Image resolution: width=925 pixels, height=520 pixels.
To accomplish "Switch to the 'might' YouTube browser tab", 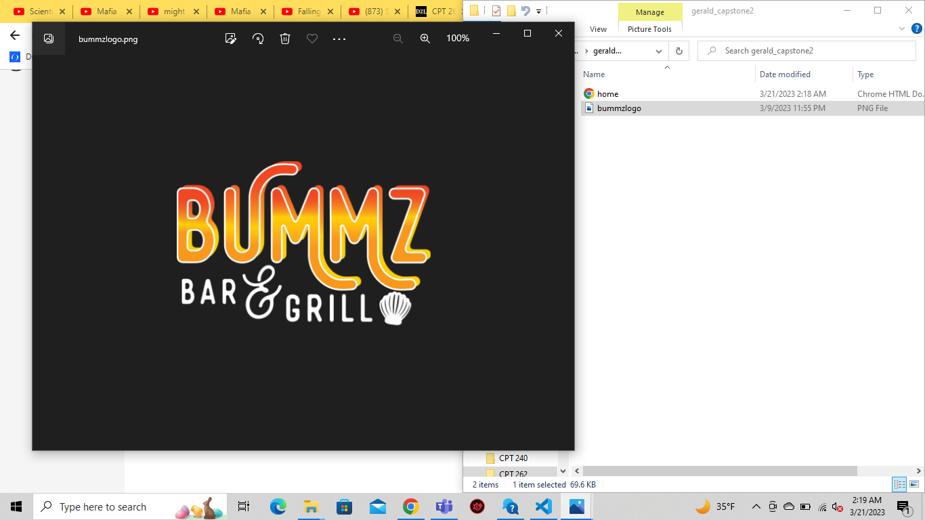I will (x=173, y=12).
